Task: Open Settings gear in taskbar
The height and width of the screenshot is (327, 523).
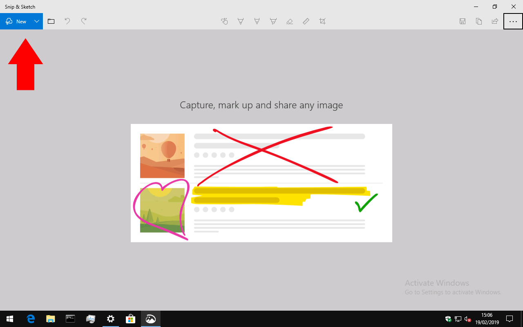Action: click(111, 319)
